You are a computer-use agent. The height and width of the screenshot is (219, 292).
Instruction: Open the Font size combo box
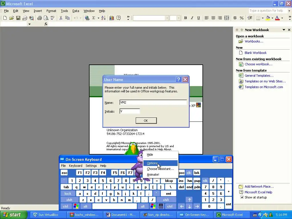(175, 18)
